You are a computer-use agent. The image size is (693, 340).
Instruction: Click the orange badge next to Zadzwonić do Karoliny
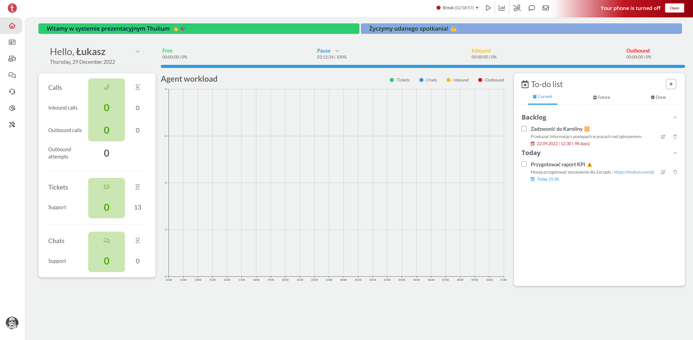pyautogui.click(x=587, y=129)
